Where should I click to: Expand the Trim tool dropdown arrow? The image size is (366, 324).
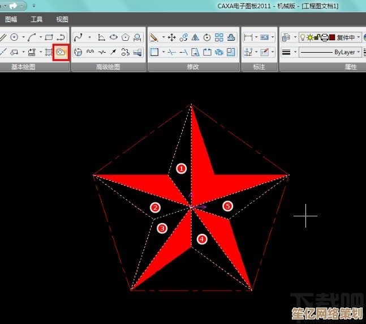point(163,52)
